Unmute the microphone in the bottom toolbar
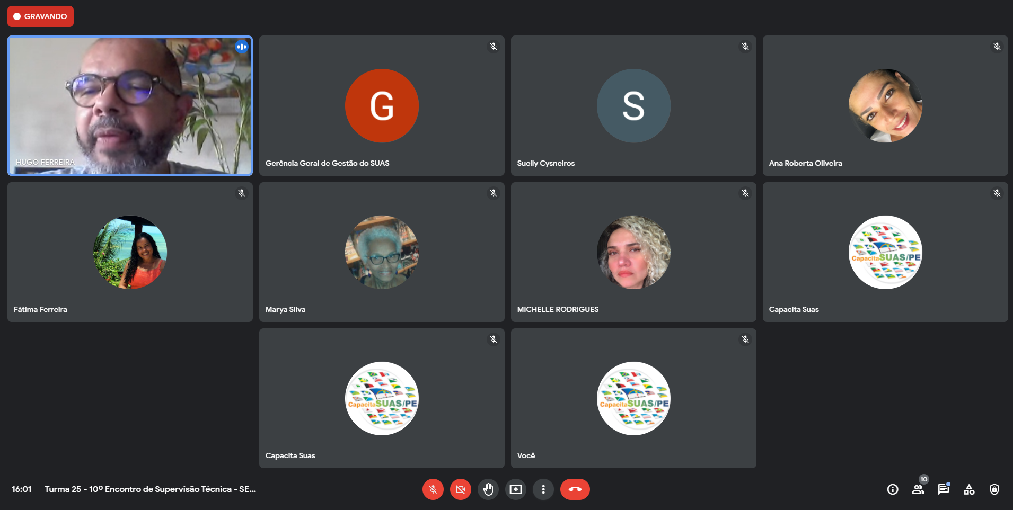The width and height of the screenshot is (1013, 510). click(433, 489)
